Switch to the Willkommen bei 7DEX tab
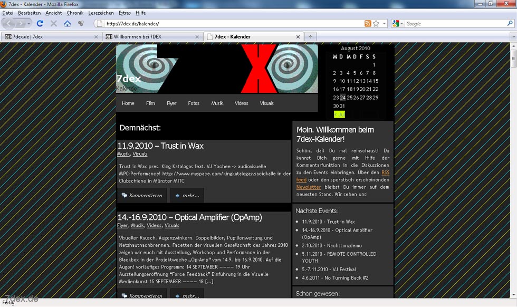517x307 pixels. (152, 36)
